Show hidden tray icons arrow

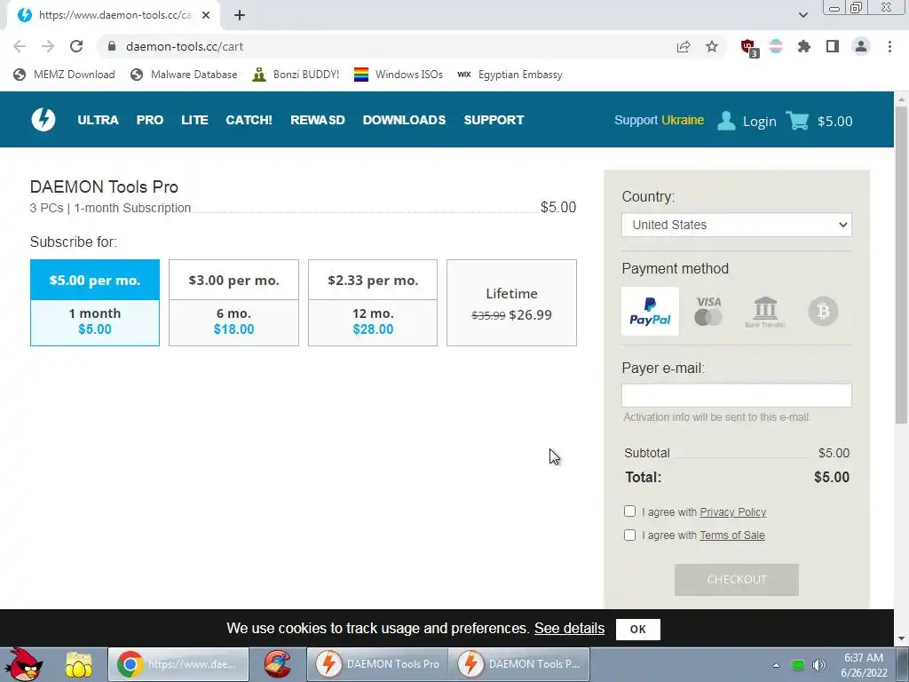776,665
